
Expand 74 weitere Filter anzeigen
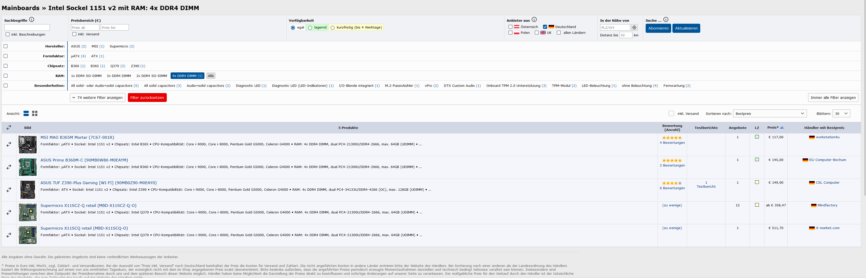pos(98,98)
